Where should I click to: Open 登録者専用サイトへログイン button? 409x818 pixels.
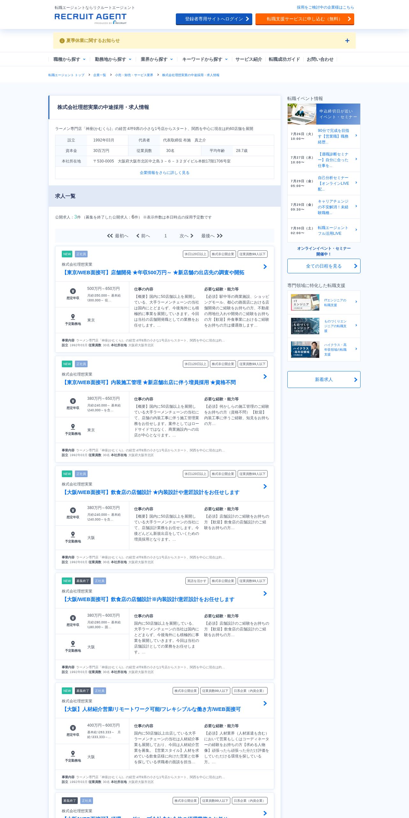[214, 19]
